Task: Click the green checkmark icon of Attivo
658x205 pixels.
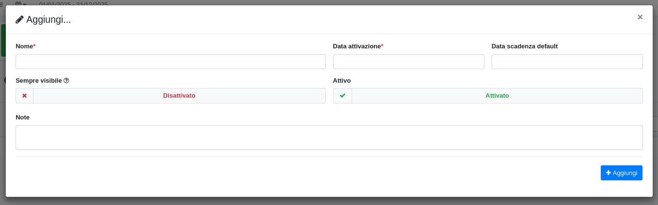Action: tap(342, 96)
